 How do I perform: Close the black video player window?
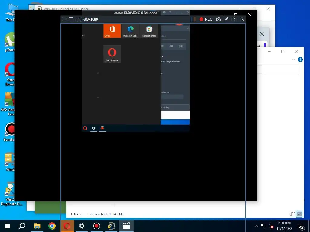250,15
